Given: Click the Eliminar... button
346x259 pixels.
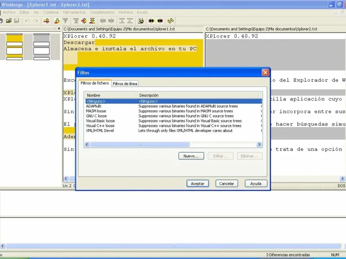Looking at the screenshot, I should pos(250,156).
